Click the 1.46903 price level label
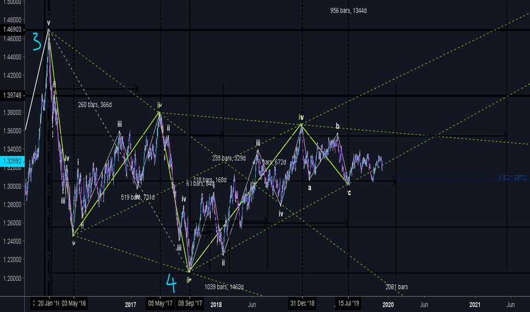The height and width of the screenshot is (312, 530). (12, 29)
